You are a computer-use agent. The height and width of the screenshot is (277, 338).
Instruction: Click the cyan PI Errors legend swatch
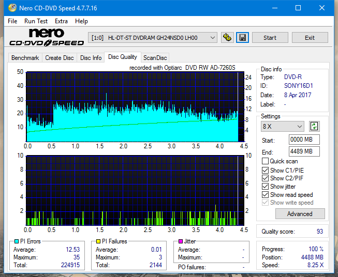(x=17, y=241)
